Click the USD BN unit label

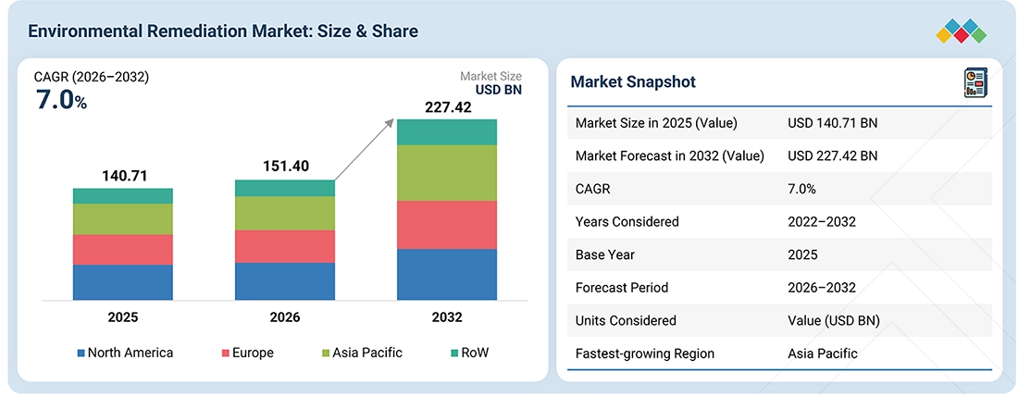point(499,90)
